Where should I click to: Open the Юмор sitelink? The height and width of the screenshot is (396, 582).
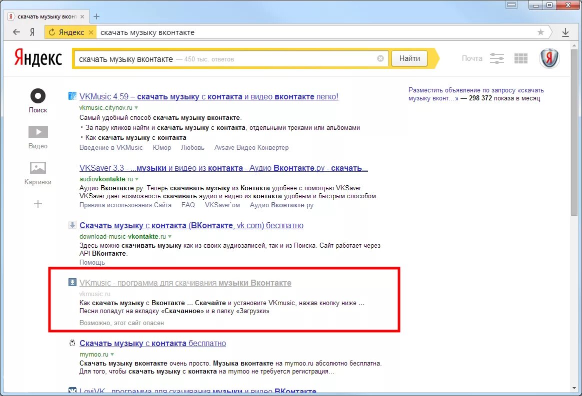click(162, 148)
